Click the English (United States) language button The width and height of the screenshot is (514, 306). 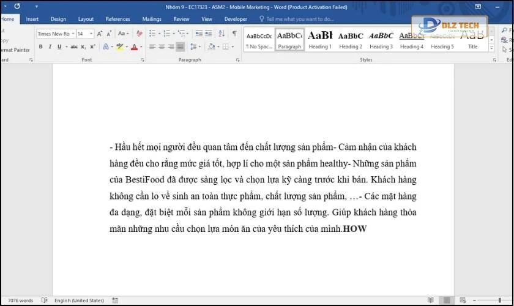pos(79,300)
